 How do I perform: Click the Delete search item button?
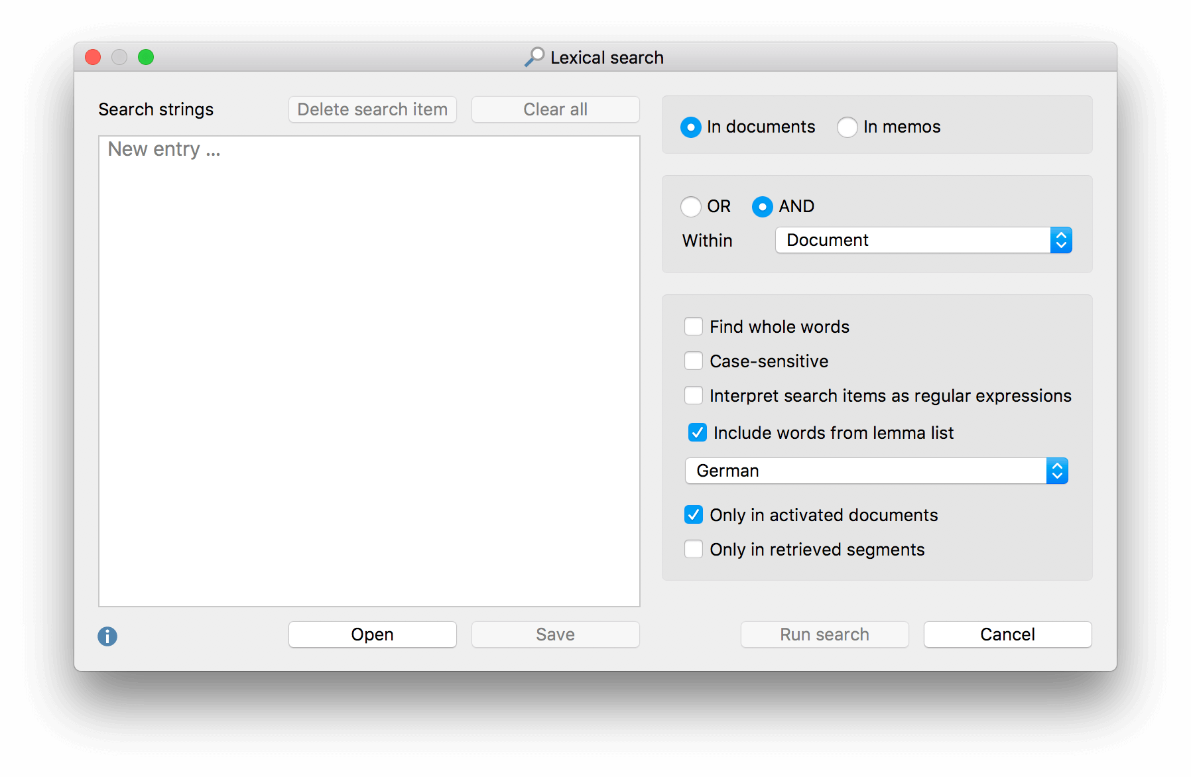coord(372,109)
